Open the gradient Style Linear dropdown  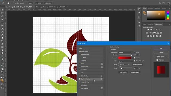[126, 61]
